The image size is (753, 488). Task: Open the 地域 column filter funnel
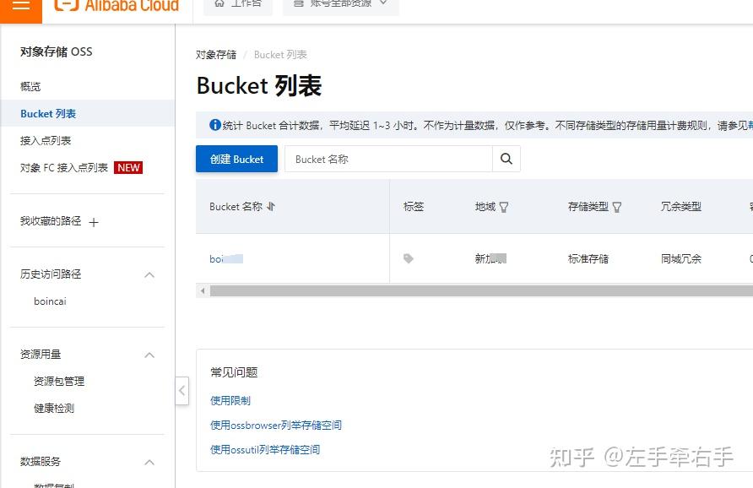[x=504, y=207]
